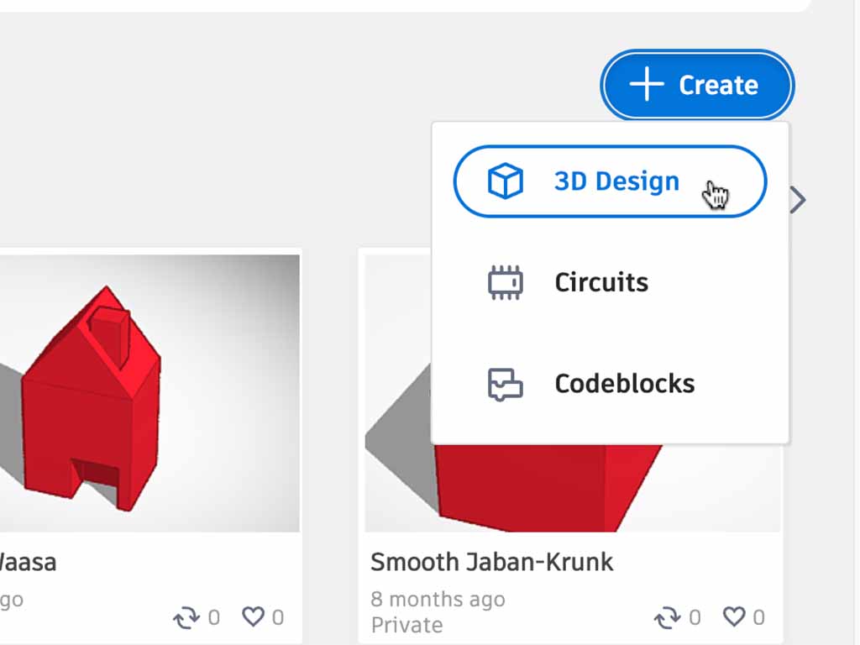Click the cube icon beside 3D Design

pyautogui.click(x=506, y=181)
